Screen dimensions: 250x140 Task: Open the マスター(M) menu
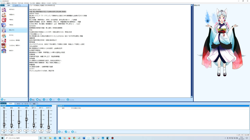coord(20,3)
